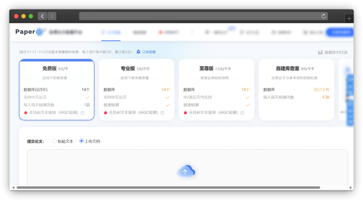Reload the page using the refresh icon
The height and width of the screenshot is (200, 363).
pyautogui.click(x=323, y=16)
